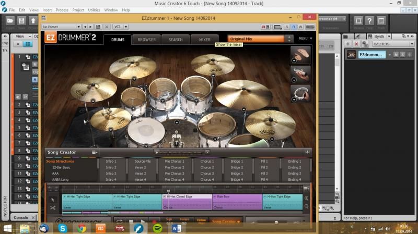
Task: Show the MIXER tab
Action: (204, 40)
